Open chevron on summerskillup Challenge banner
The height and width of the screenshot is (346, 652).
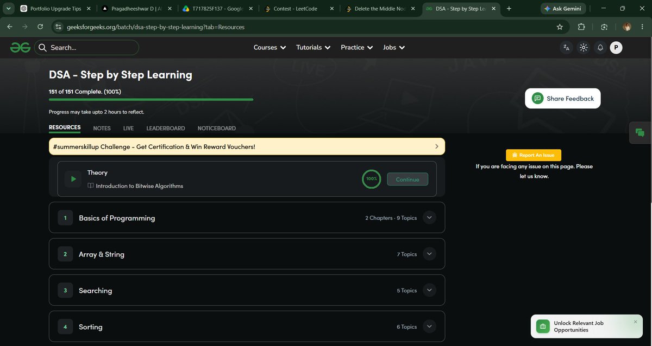(437, 146)
